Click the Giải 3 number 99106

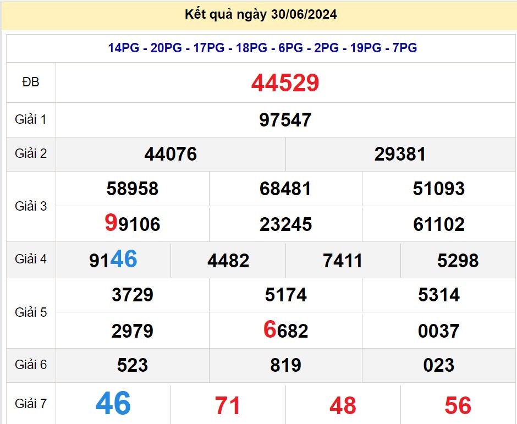click(x=132, y=224)
